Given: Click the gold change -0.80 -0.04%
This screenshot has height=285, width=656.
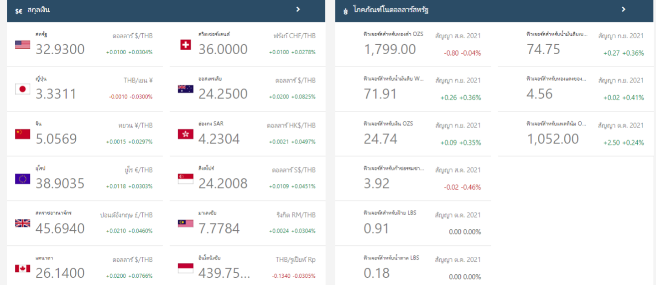Looking at the screenshot, I should point(462,53).
